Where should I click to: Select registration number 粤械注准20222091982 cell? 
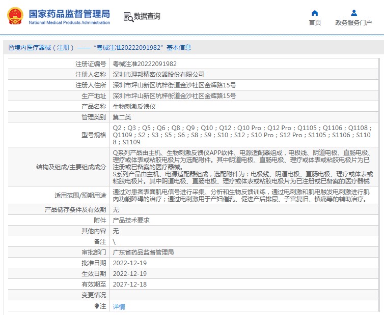(145, 64)
